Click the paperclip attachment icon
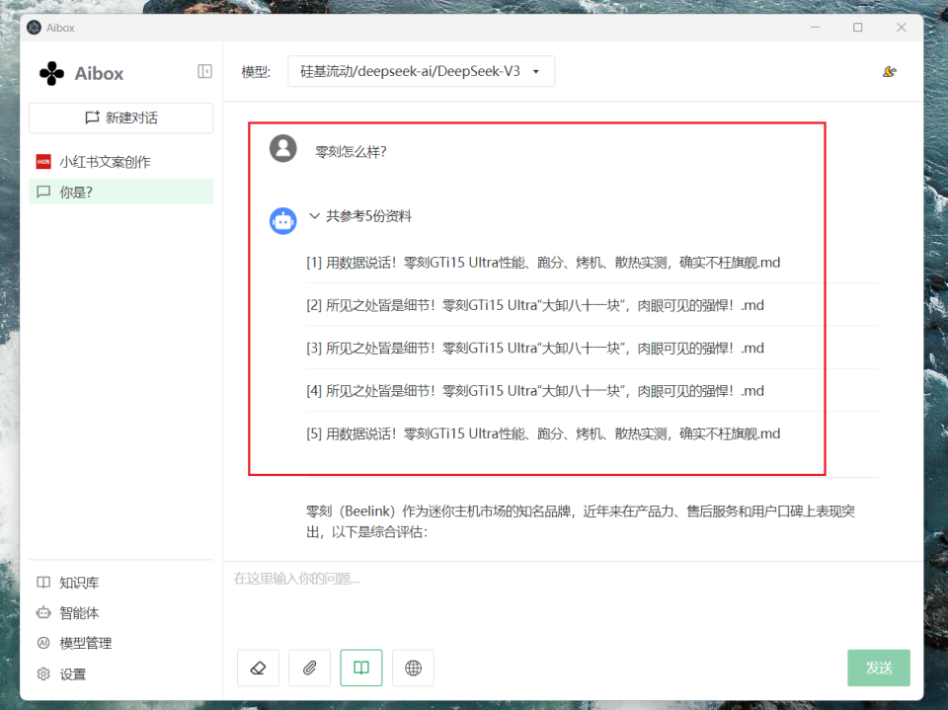948x710 pixels. [x=309, y=668]
